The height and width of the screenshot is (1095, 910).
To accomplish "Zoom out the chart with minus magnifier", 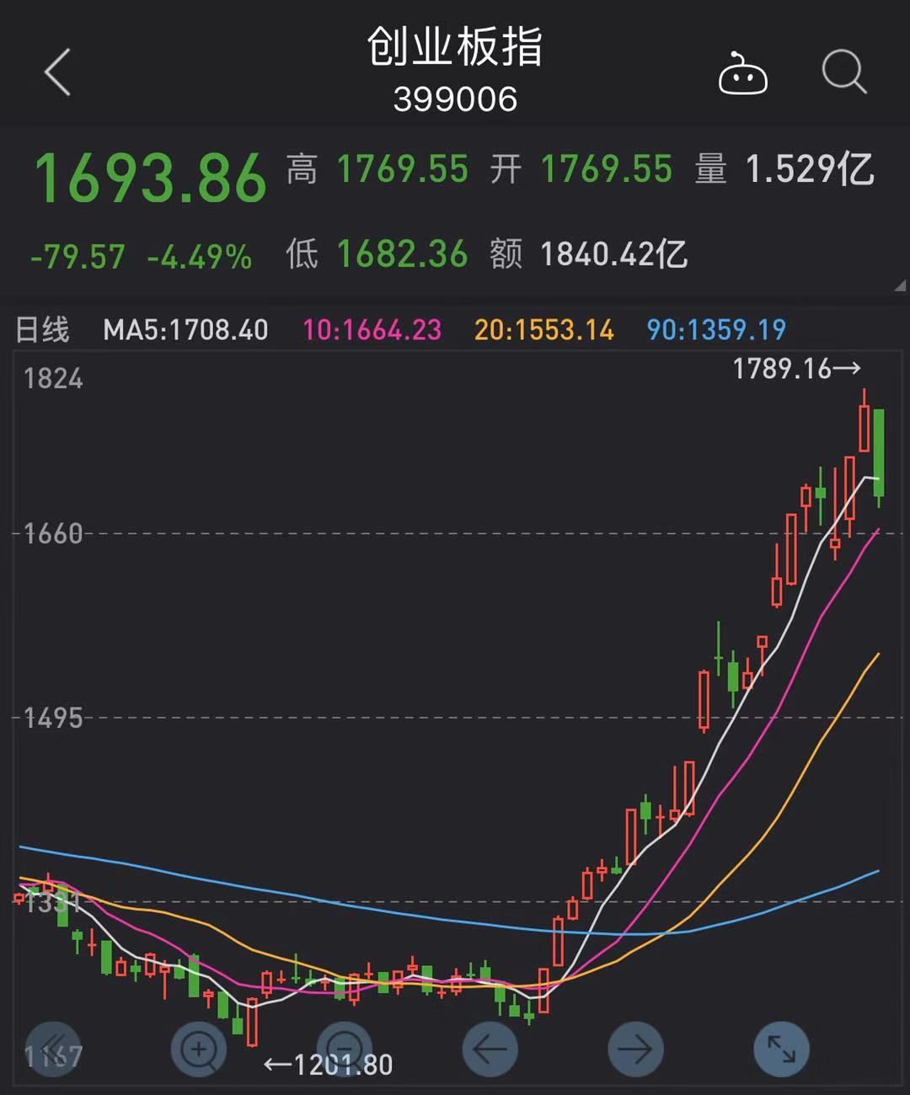I will pos(345,1050).
